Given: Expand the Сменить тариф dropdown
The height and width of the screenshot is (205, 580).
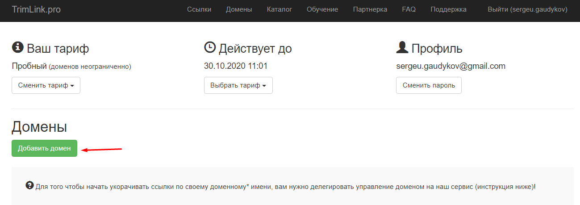Looking at the screenshot, I should [x=46, y=85].
